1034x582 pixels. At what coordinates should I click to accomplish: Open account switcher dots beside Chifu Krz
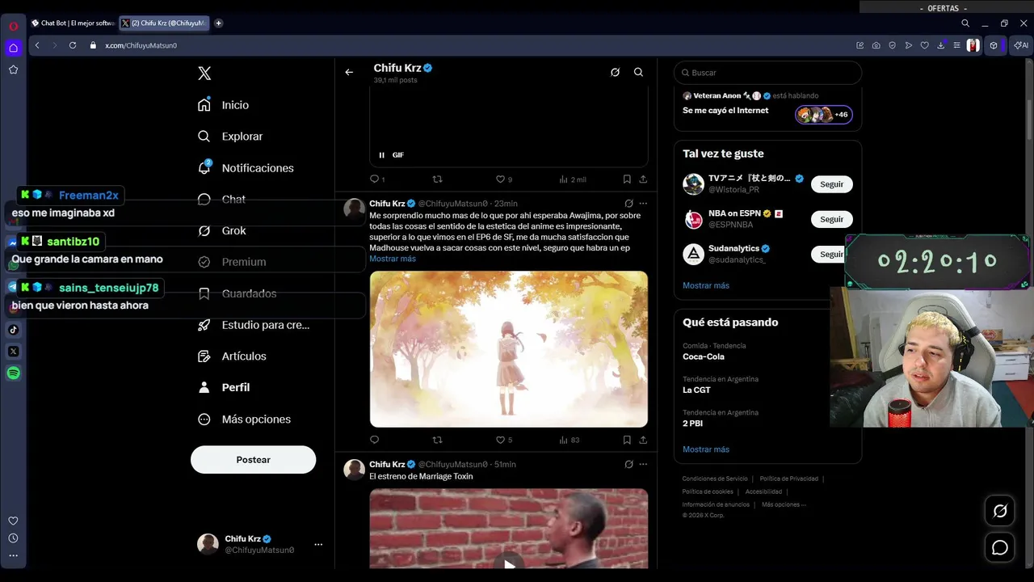coord(318,544)
